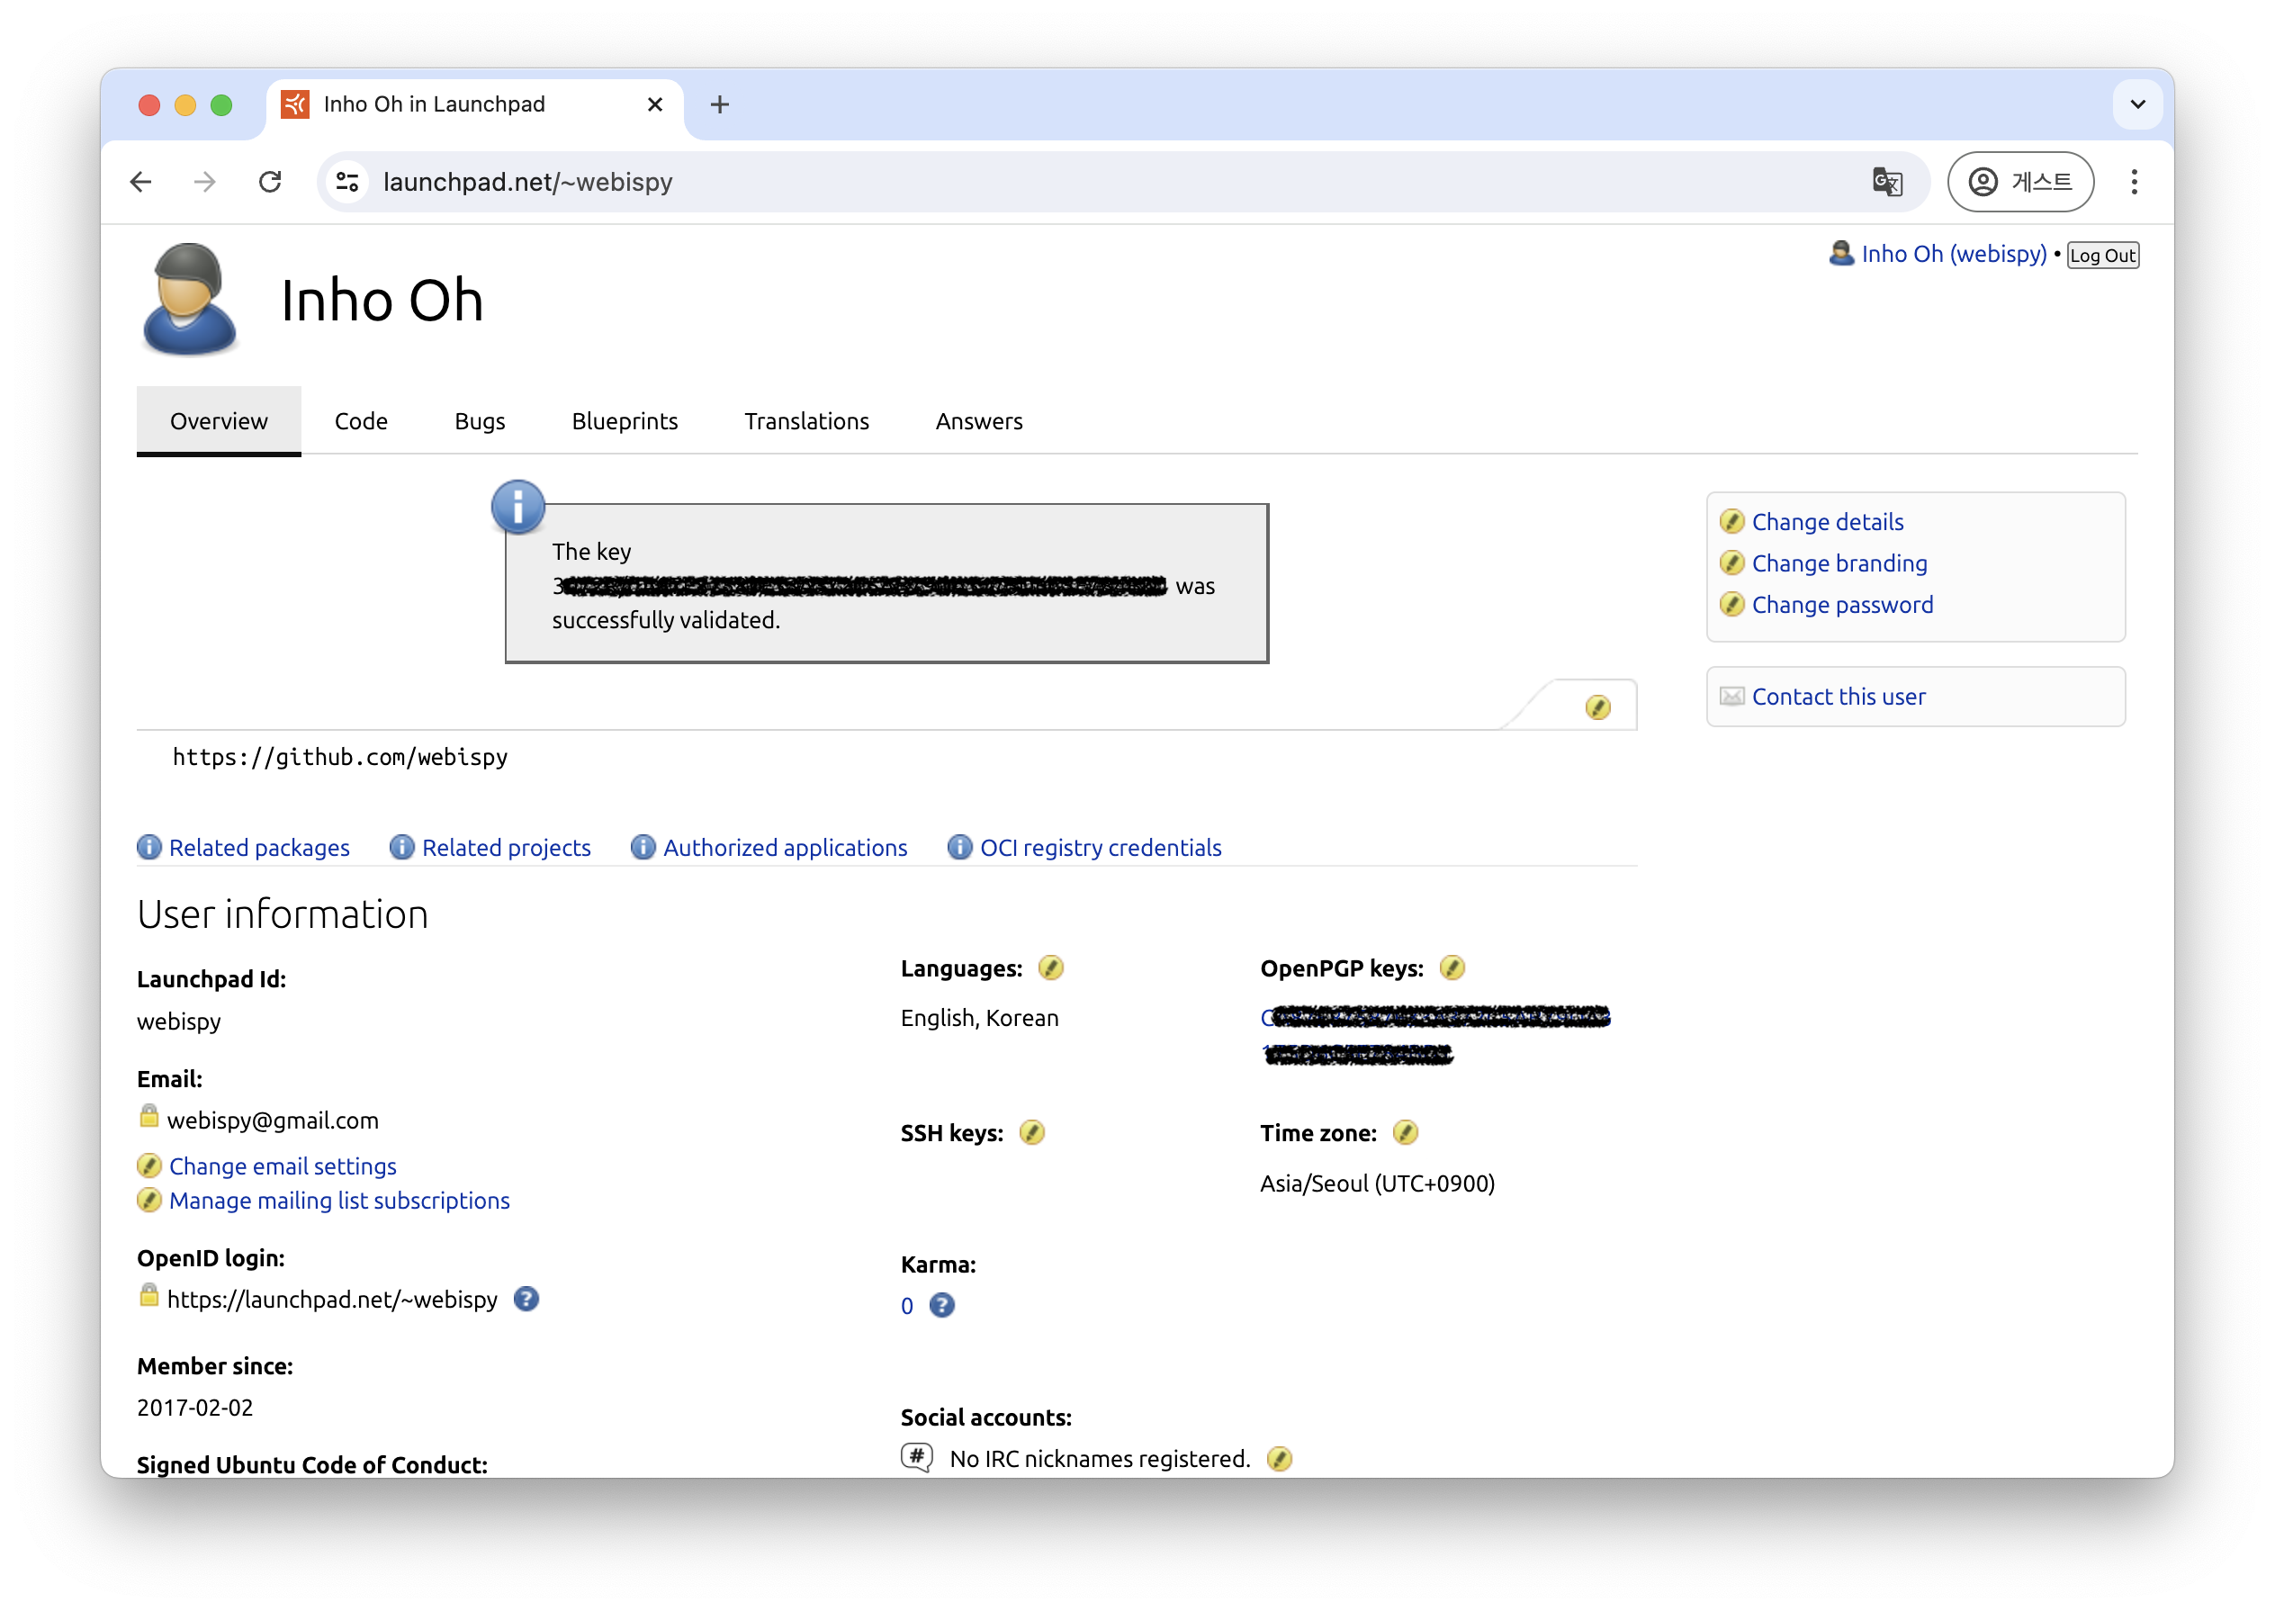Click the edit pencil next to SSH keys
Image resolution: width=2275 pixels, height=1611 pixels.
coord(1031,1133)
